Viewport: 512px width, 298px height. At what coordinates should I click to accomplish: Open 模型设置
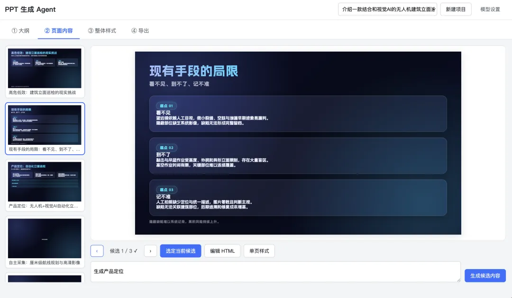[x=490, y=9]
